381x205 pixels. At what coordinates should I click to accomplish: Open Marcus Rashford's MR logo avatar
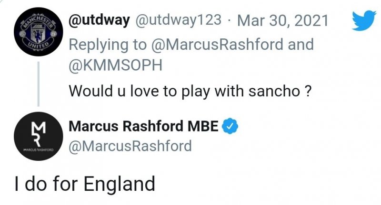(x=38, y=138)
